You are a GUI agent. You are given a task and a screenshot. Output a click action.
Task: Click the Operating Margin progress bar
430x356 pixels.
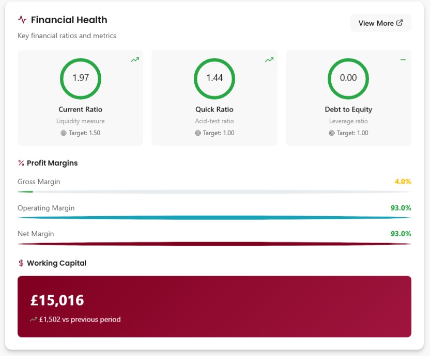[x=214, y=217]
